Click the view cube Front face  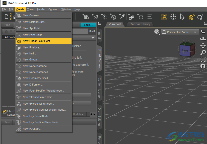point(185,50)
